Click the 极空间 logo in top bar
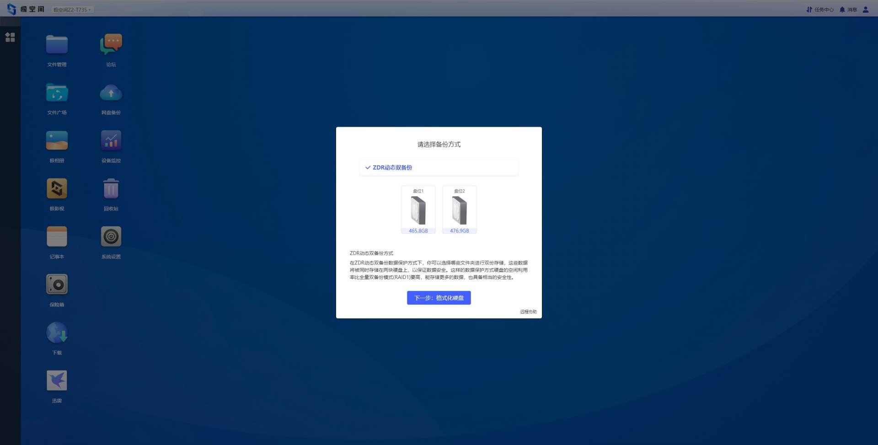878x445 pixels. tap(26, 9)
